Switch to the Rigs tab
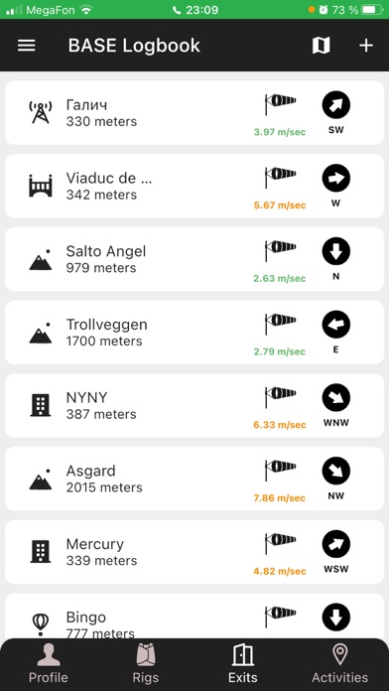This screenshot has width=389, height=691. coord(146,664)
